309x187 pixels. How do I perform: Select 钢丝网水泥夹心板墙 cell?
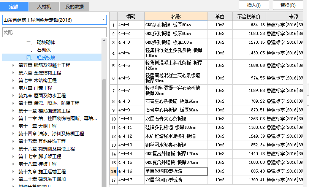[176, 145]
